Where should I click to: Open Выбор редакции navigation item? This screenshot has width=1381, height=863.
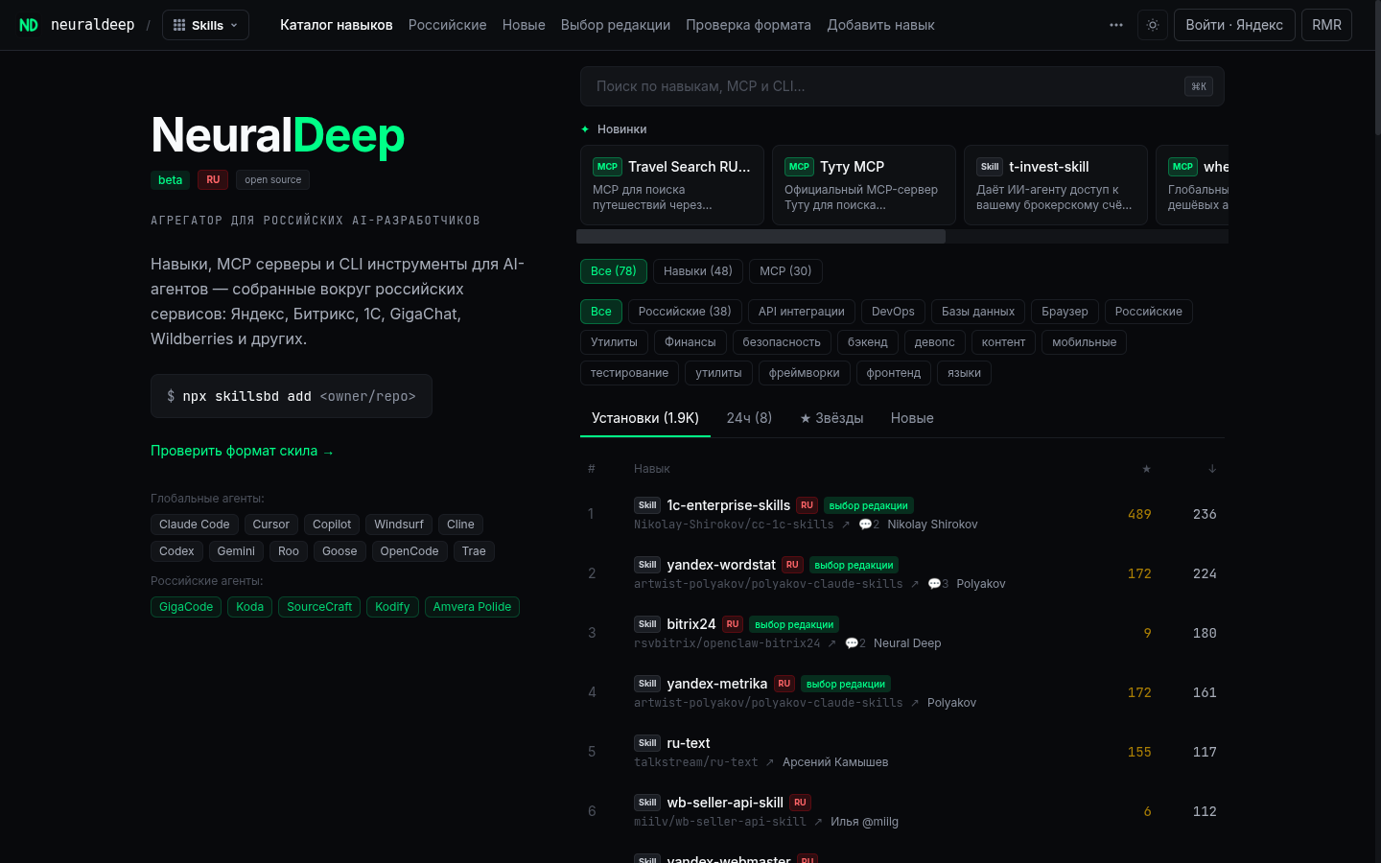616,25
